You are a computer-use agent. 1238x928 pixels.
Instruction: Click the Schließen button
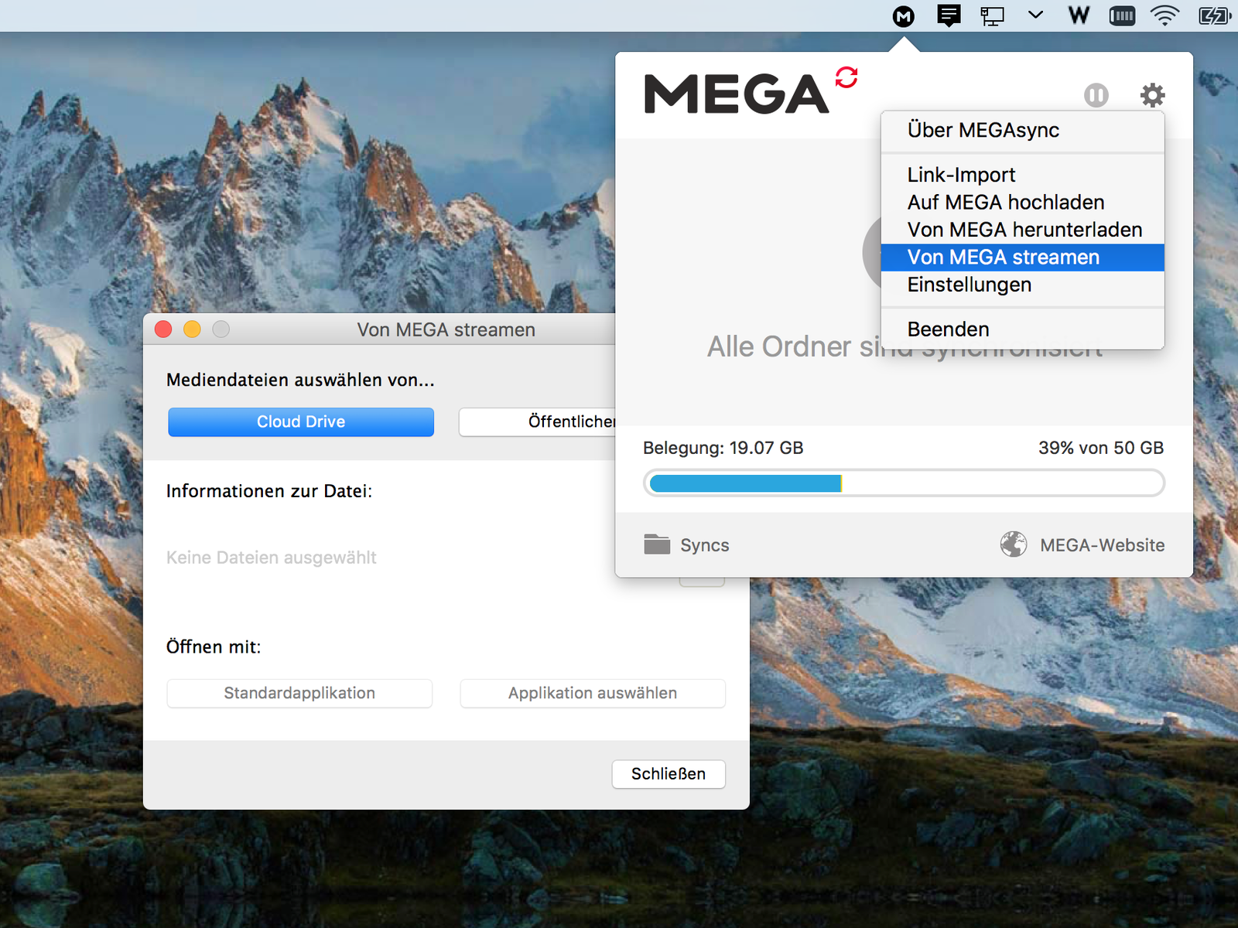(x=669, y=774)
